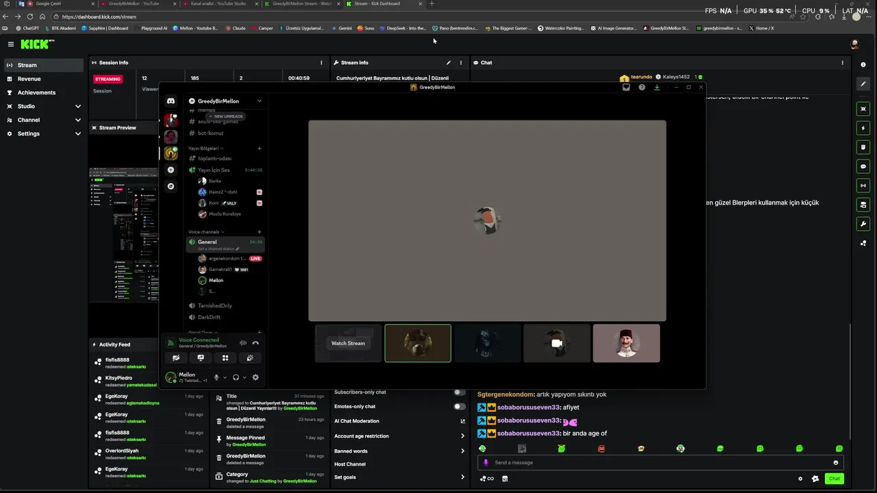Open Discord noise suppression waveform icon
Image resolution: width=877 pixels, height=493 pixels.
pos(243,343)
